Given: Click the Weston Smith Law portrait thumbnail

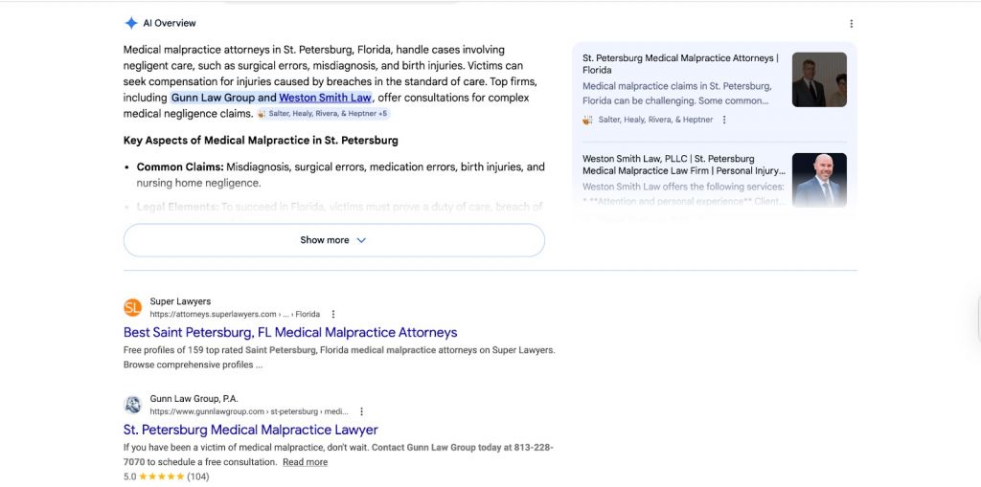Looking at the screenshot, I should [x=819, y=180].
